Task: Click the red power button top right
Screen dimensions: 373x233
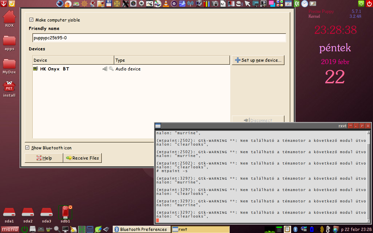Action: click(x=369, y=3)
